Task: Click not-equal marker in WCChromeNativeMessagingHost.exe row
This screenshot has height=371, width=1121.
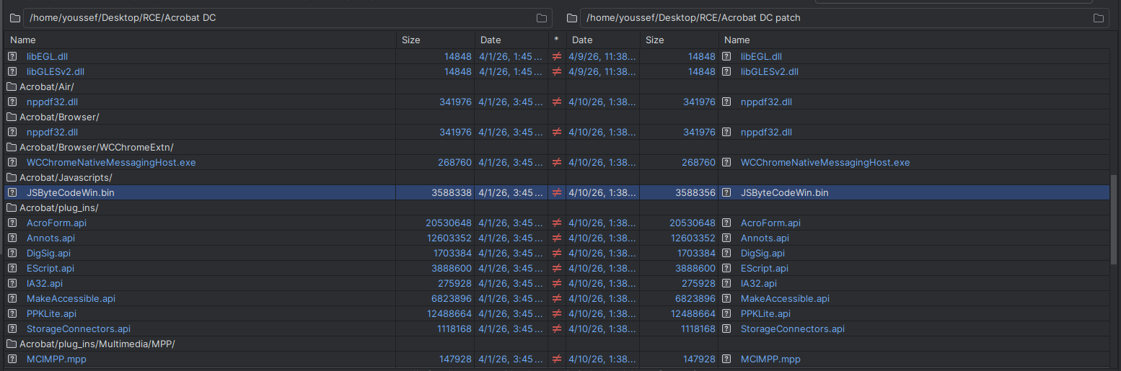Action: [556, 162]
